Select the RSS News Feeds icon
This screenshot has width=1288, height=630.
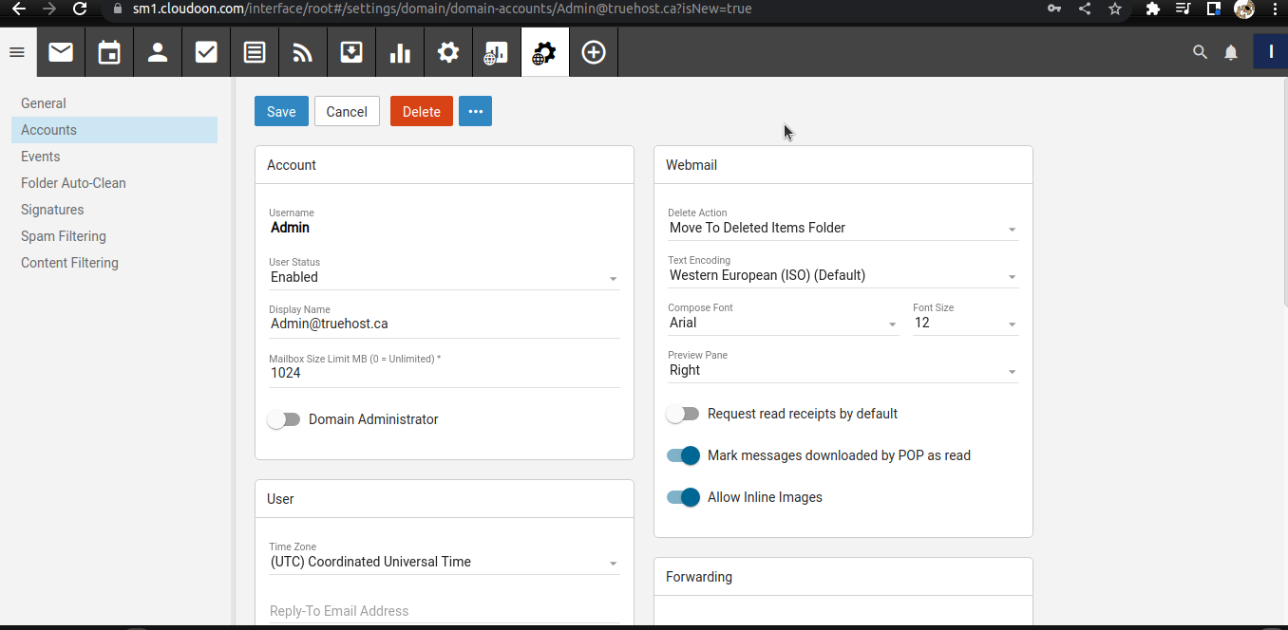click(302, 52)
